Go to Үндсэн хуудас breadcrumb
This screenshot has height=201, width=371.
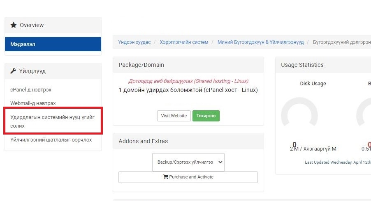(x=134, y=42)
